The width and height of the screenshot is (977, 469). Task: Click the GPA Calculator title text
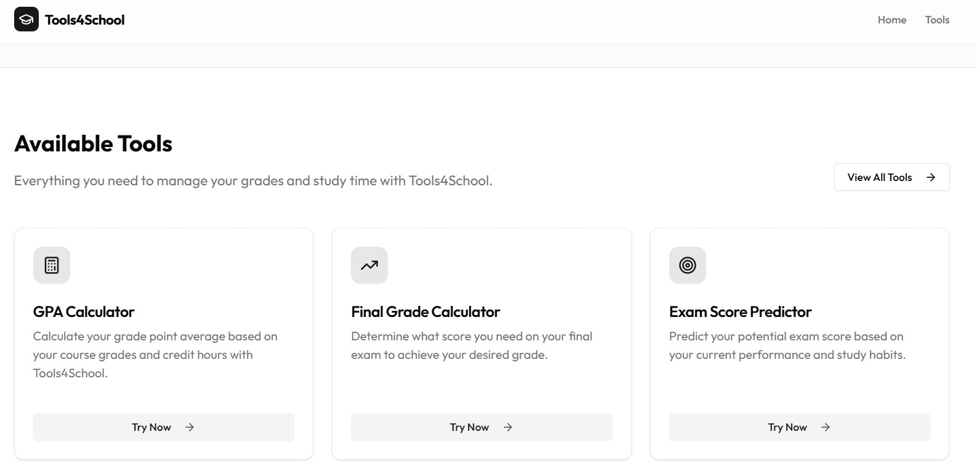coord(84,311)
